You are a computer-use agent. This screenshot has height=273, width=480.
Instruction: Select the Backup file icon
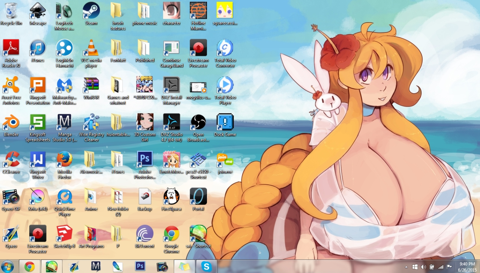pyautogui.click(x=145, y=199)
